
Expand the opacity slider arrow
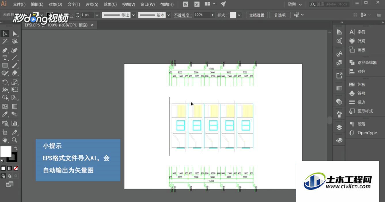(x=213, y=15)
